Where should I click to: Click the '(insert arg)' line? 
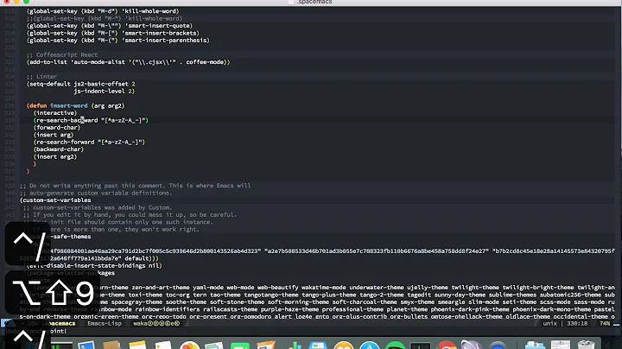tap(54, 135)
